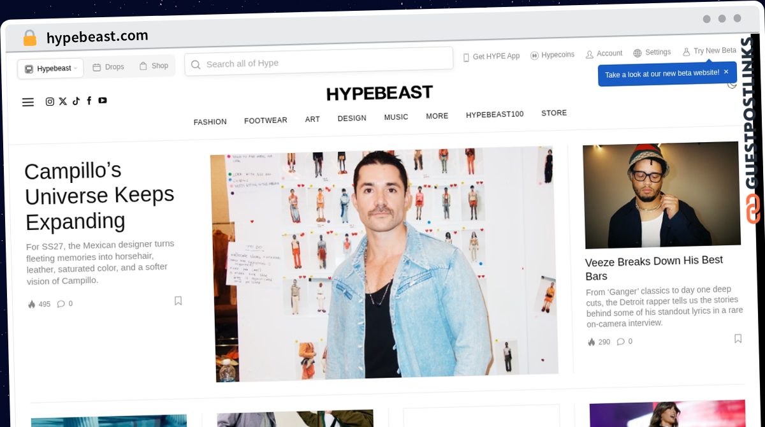Click the HYPEBEAST logo
The image size is (765, 427).
pyautogui.click(x=380, y=93)
